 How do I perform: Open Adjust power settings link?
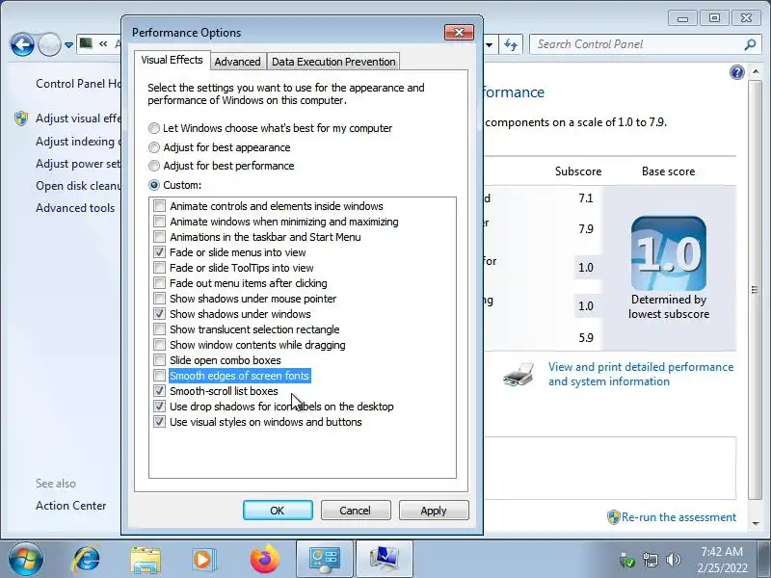coord(78,164)
